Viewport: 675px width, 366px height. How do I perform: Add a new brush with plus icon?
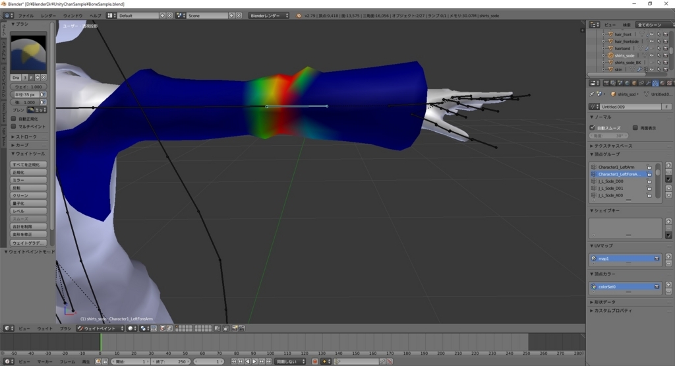pos(38,78)
